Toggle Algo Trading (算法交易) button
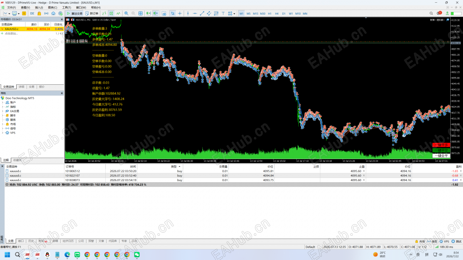Viewport: 463px width, 260px height. (x=74, y=13)
